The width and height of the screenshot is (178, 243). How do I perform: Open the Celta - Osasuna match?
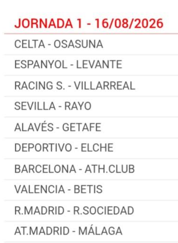click(x=91, y=44)
